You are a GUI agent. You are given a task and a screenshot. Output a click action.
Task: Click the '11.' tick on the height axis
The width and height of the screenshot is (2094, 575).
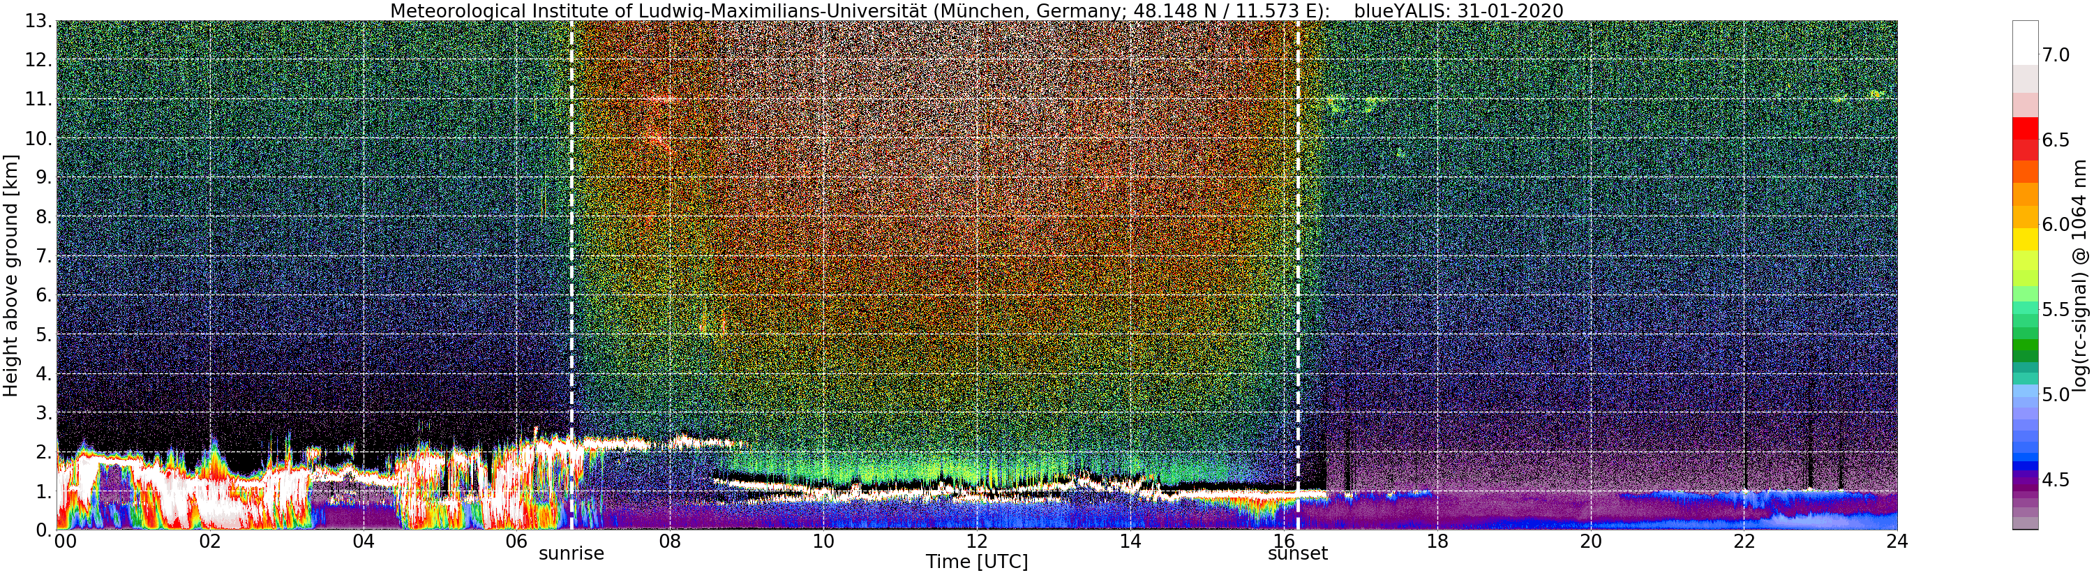point(38,99)
